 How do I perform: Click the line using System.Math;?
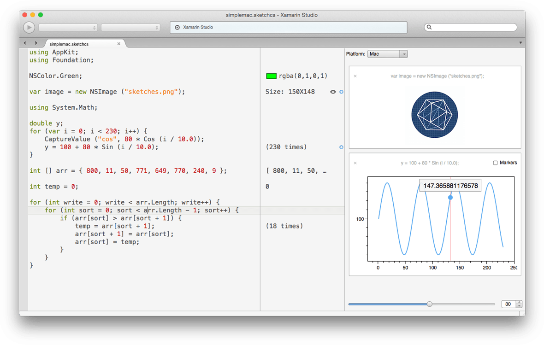[x=64, y=107]
